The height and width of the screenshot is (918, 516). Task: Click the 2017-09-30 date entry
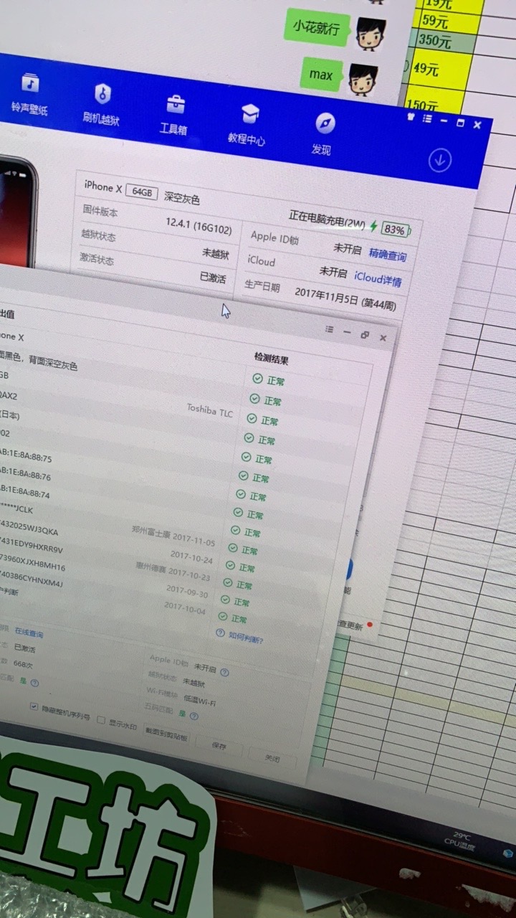click(x=187, y=591)
